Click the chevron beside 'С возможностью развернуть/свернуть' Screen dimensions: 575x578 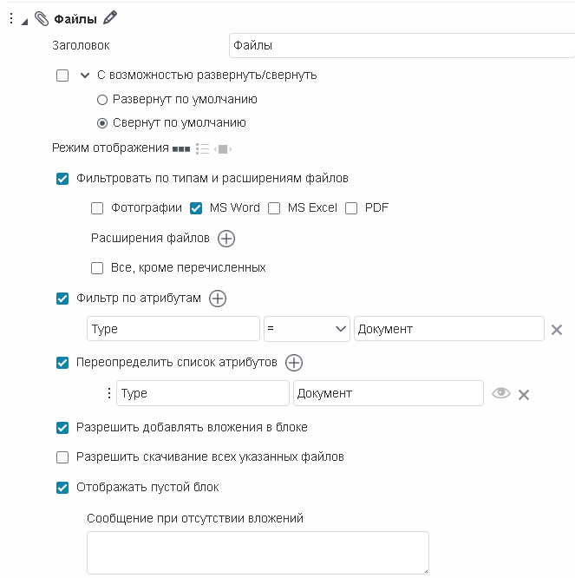85,76
